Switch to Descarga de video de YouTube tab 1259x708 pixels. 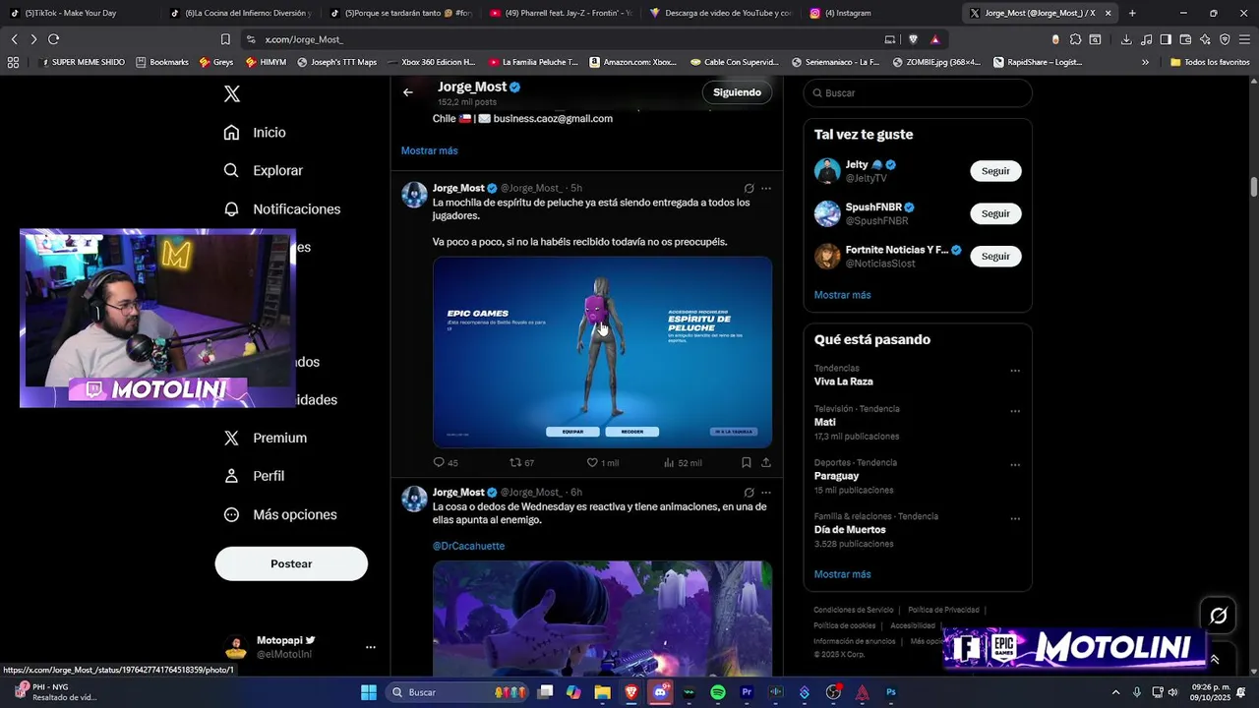[x=720, y=14]
